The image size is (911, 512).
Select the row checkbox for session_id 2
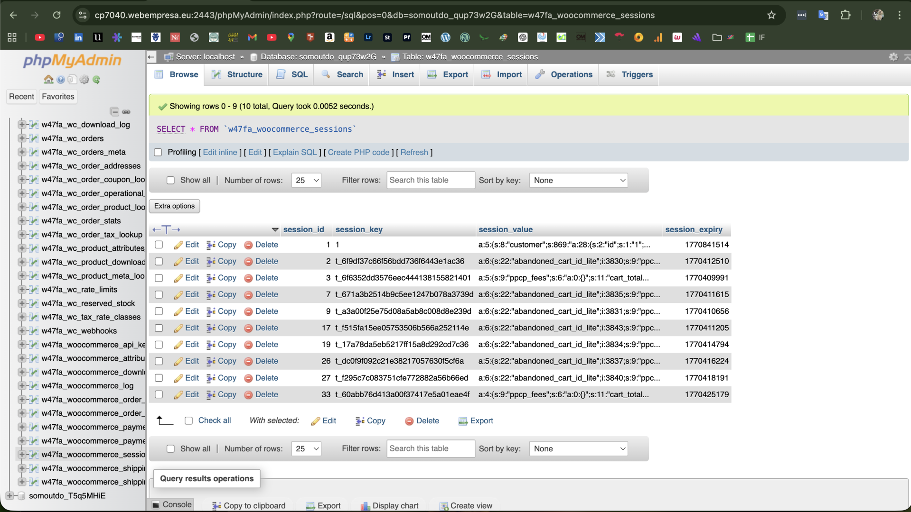click(159, 262)
